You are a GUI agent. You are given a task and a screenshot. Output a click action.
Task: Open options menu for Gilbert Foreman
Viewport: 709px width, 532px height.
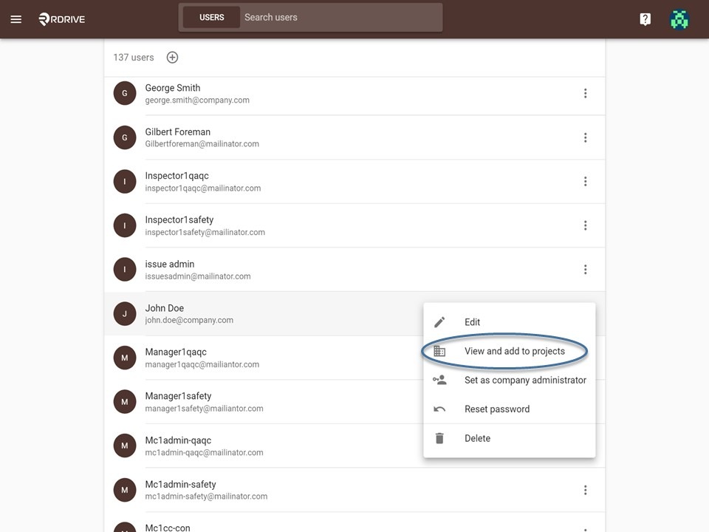[585, 137]
